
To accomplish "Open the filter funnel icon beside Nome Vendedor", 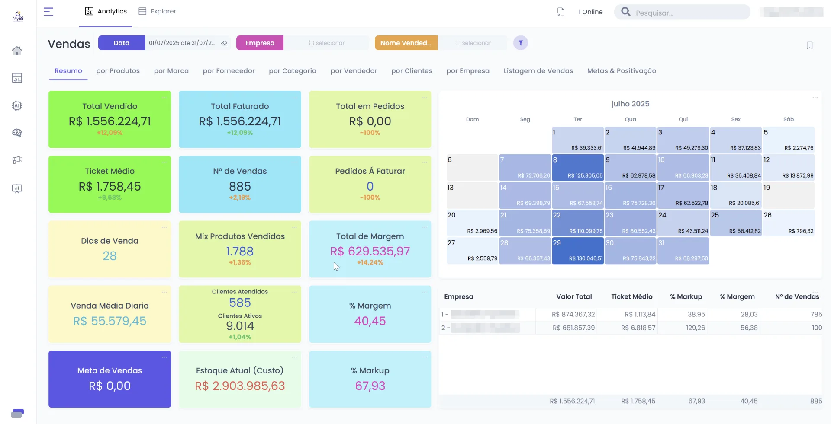I will click(x=520, y=43).
